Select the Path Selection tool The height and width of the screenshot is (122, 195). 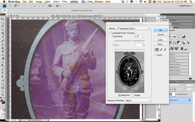3,76
